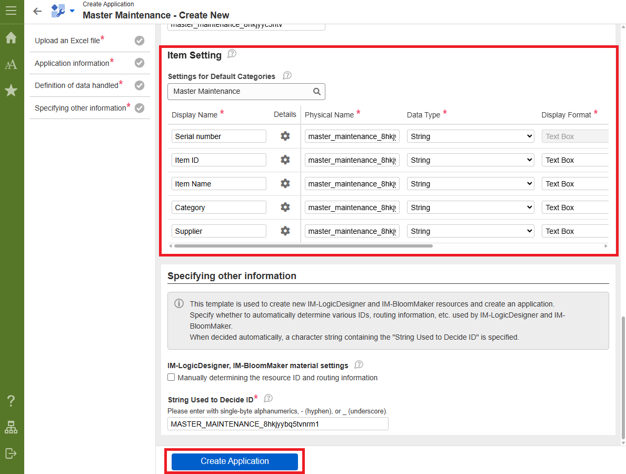This screenshot has height=474, width=626.
Task: Click check icon for Definition of data handled
Action: point(140,85)
